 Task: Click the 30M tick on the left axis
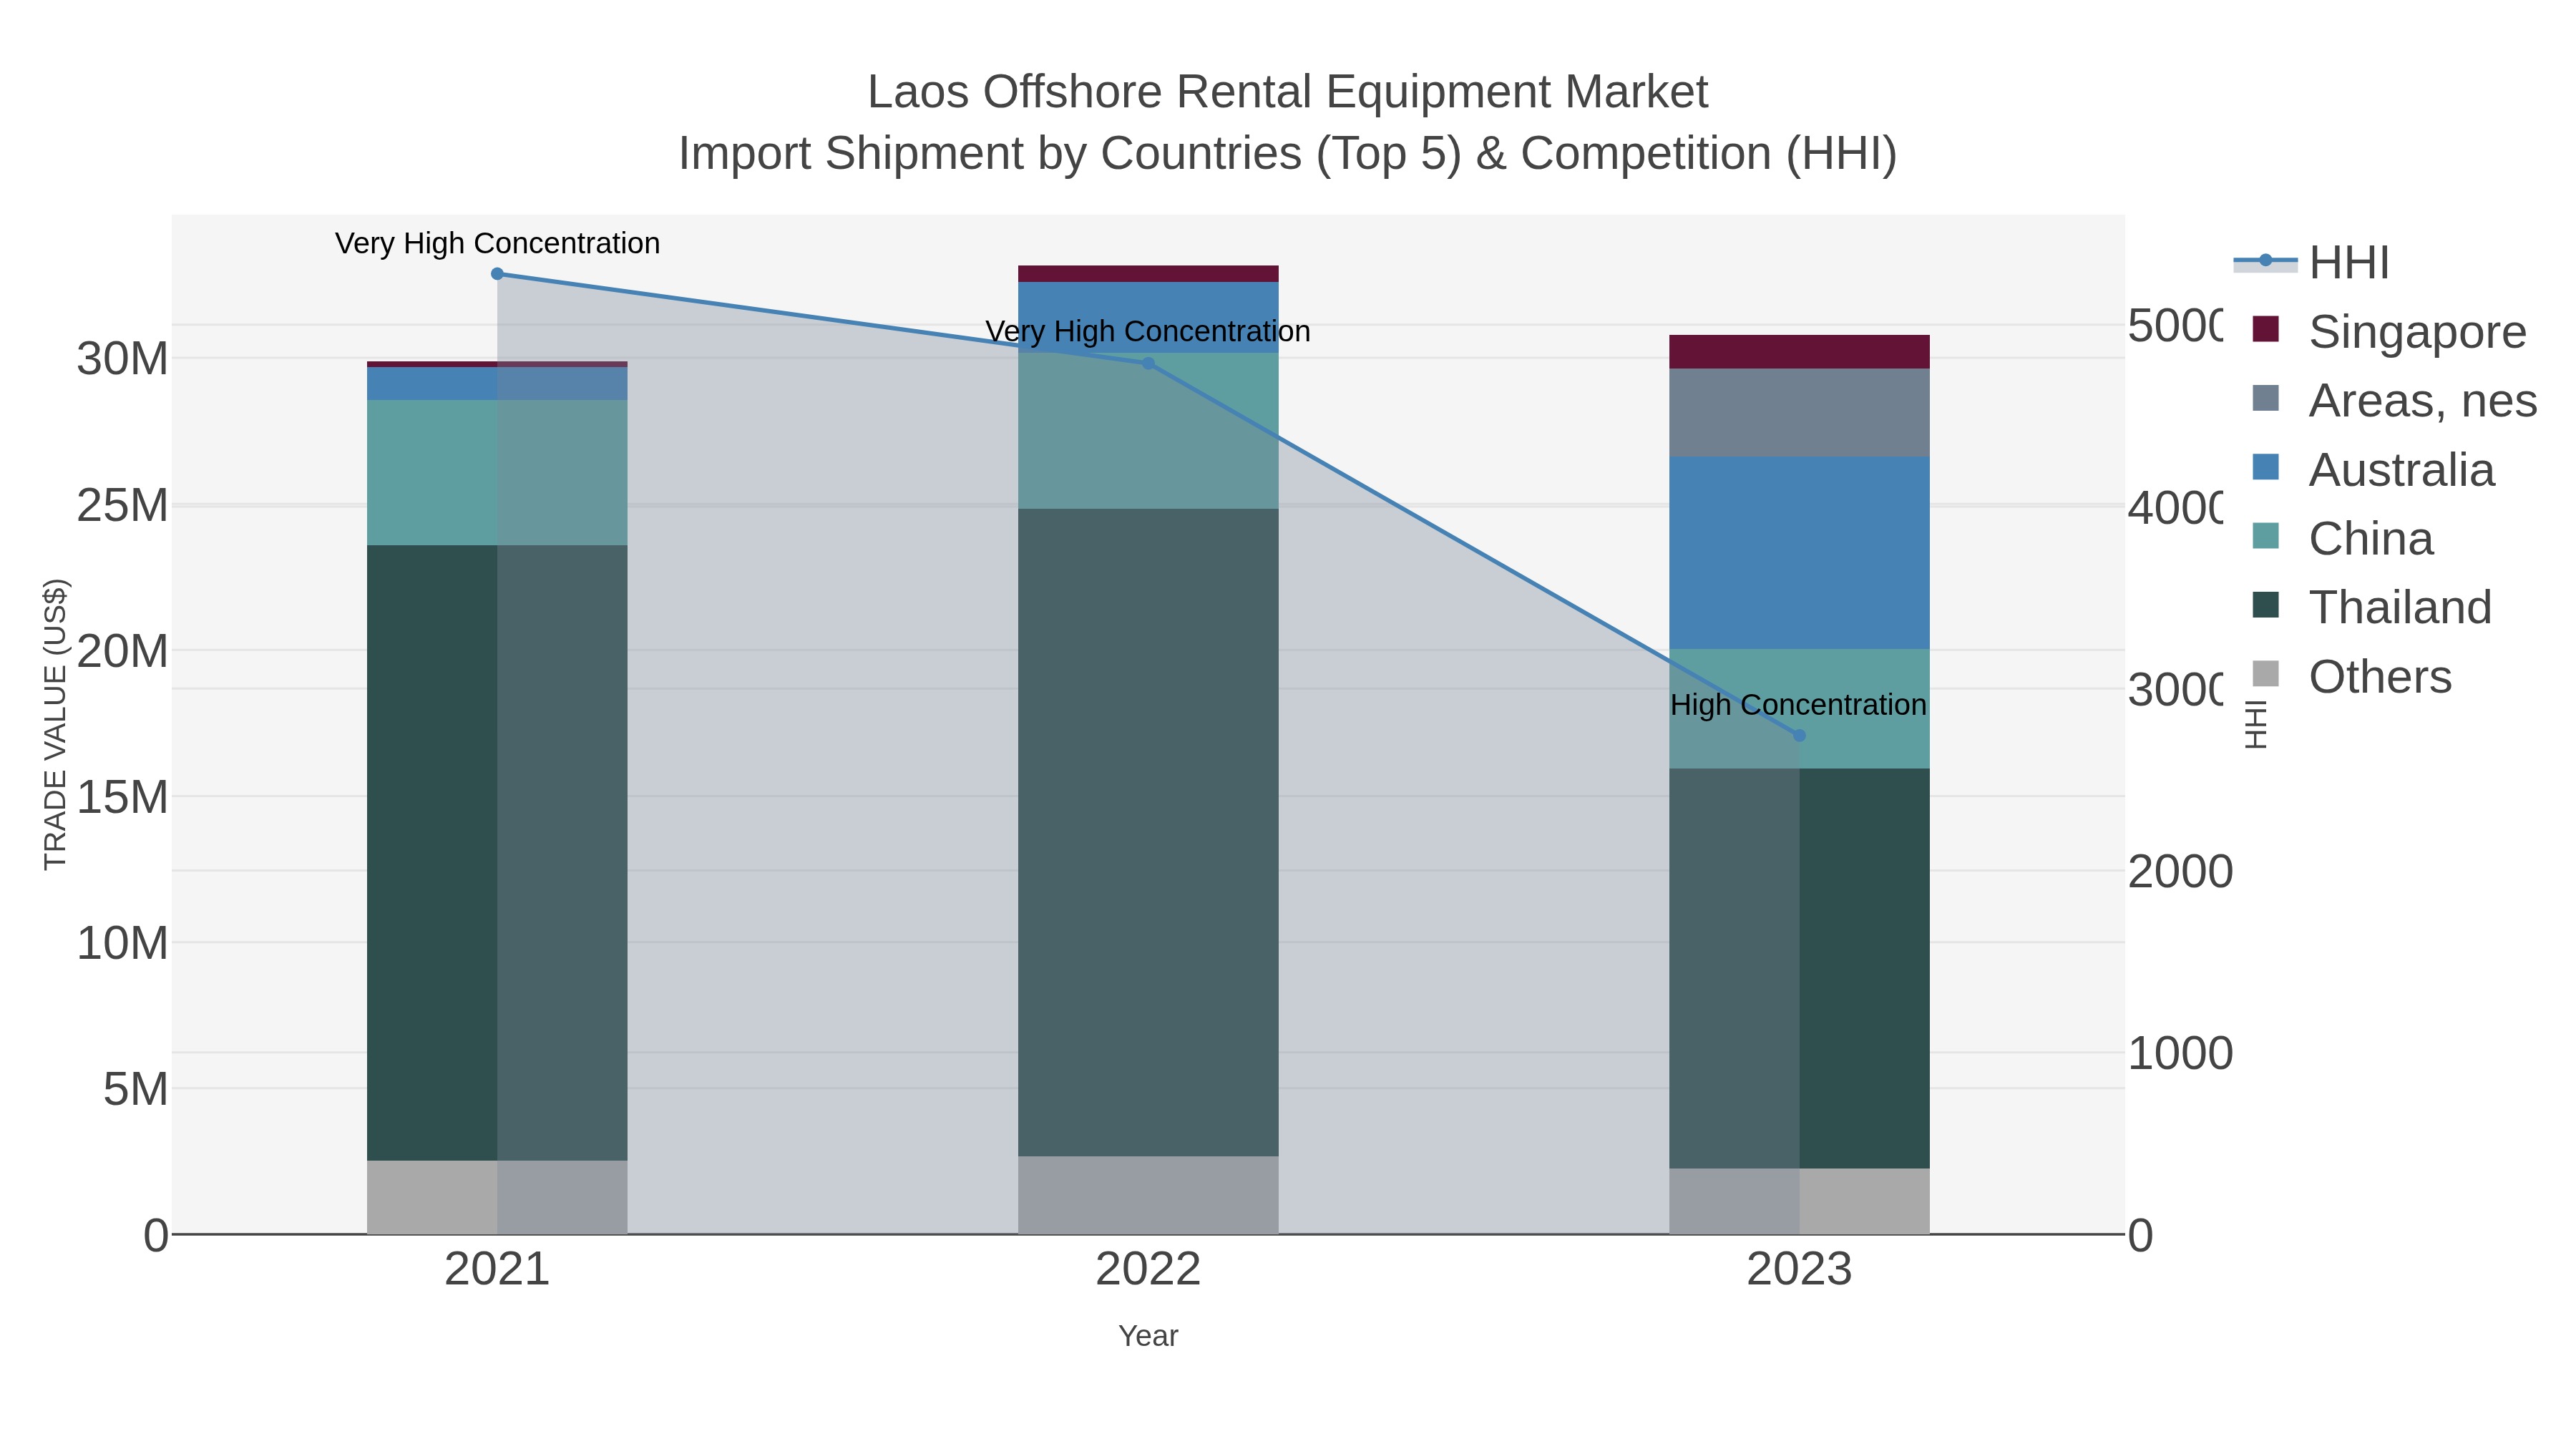(122, 359)
